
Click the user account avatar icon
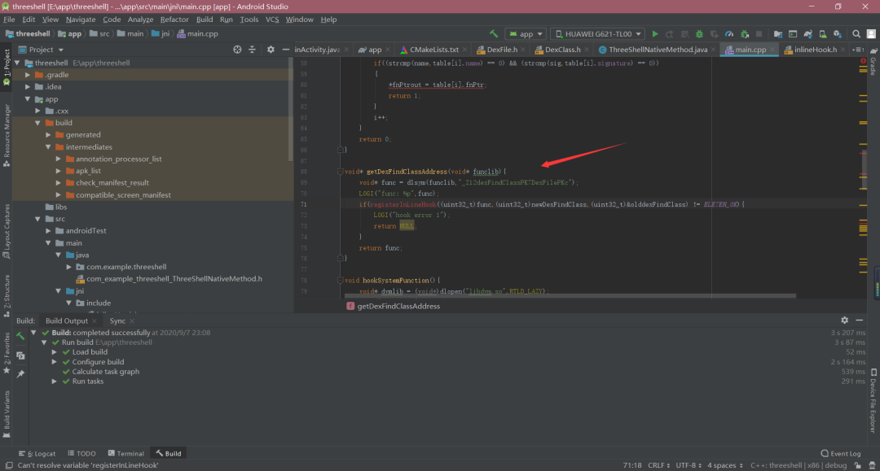871,34
